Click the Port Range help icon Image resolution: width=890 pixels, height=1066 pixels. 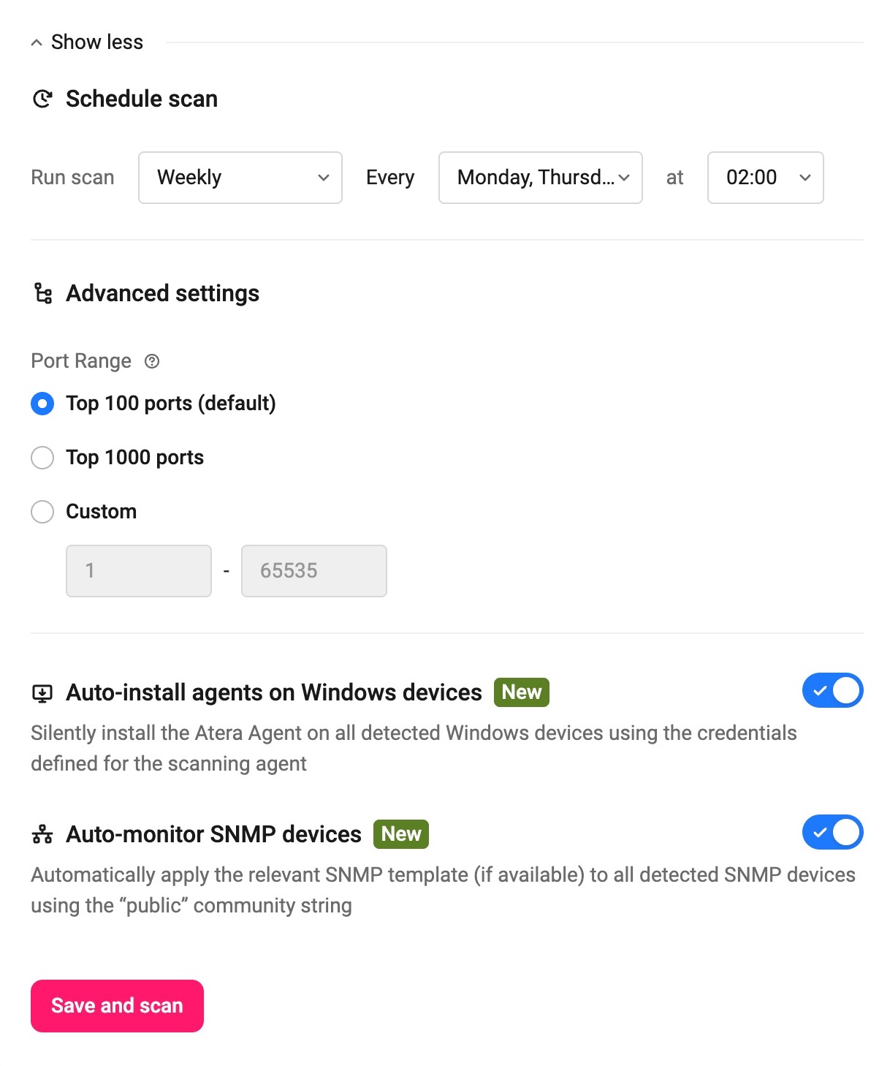tap(152, 361)
